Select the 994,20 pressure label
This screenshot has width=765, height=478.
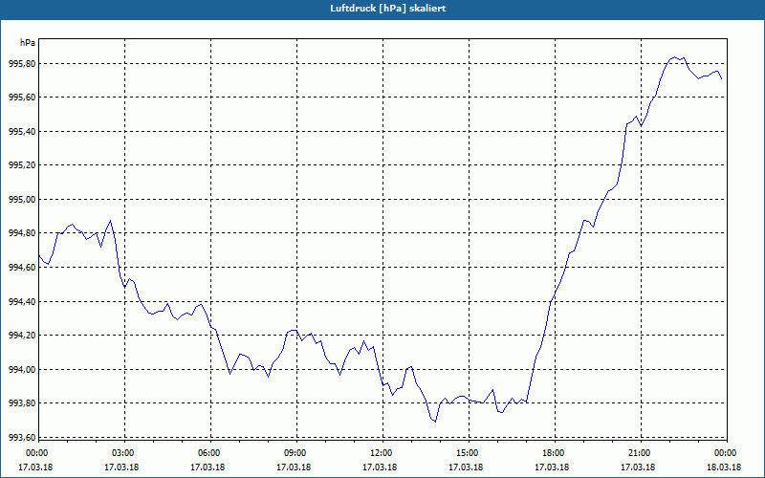point(22,336)
